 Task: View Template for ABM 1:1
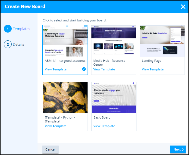tap(56, 69)
